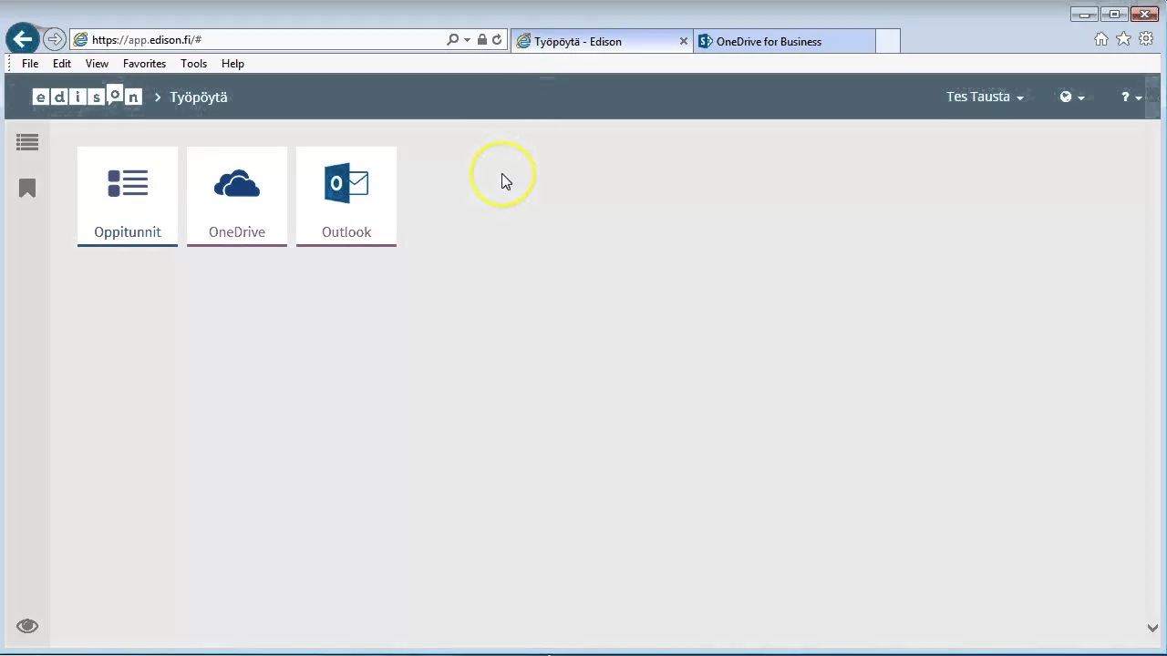Open the Favorites star icon
The height and width of the screenshot is (656, 1167).
1123,39
